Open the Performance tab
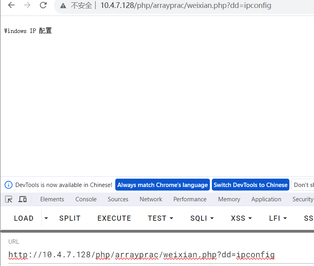This screenshot has height=266, width=314. pos(190,199)
